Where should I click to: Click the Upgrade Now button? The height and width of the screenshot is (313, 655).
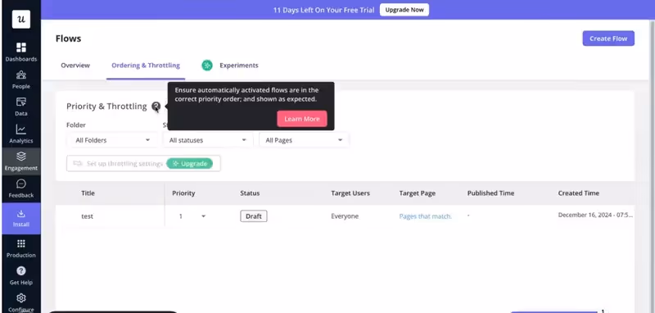[404, 10]
